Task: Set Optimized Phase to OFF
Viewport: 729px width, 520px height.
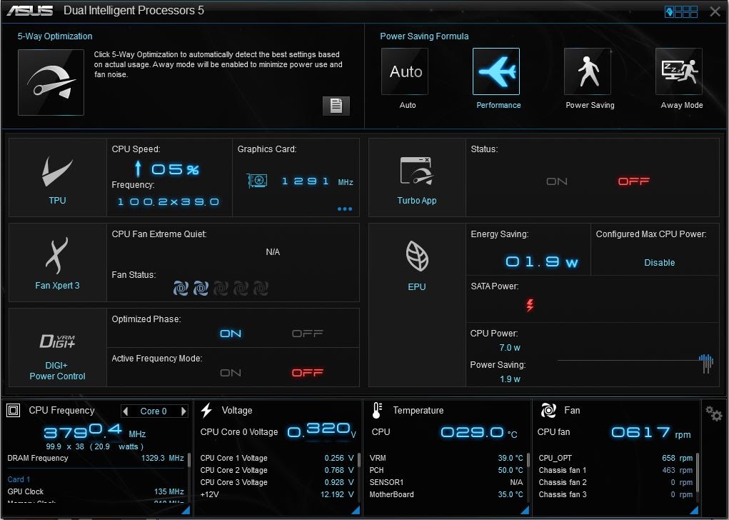Action: 307,334
